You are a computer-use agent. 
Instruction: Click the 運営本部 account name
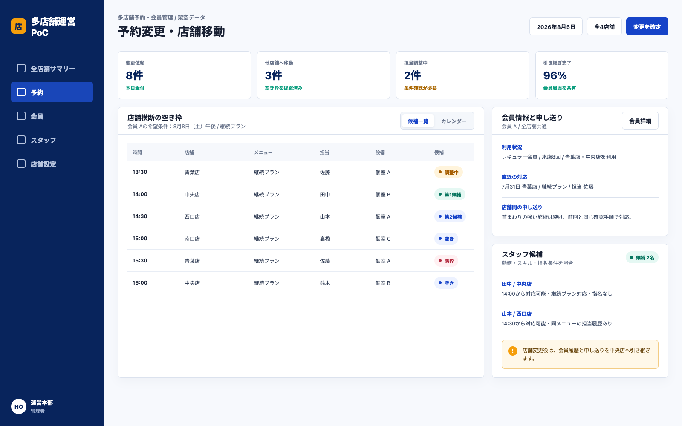[x=42, y=403]
